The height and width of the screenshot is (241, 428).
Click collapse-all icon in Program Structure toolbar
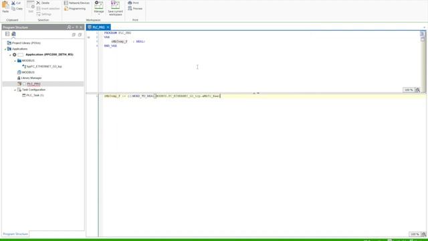(80, 35)
